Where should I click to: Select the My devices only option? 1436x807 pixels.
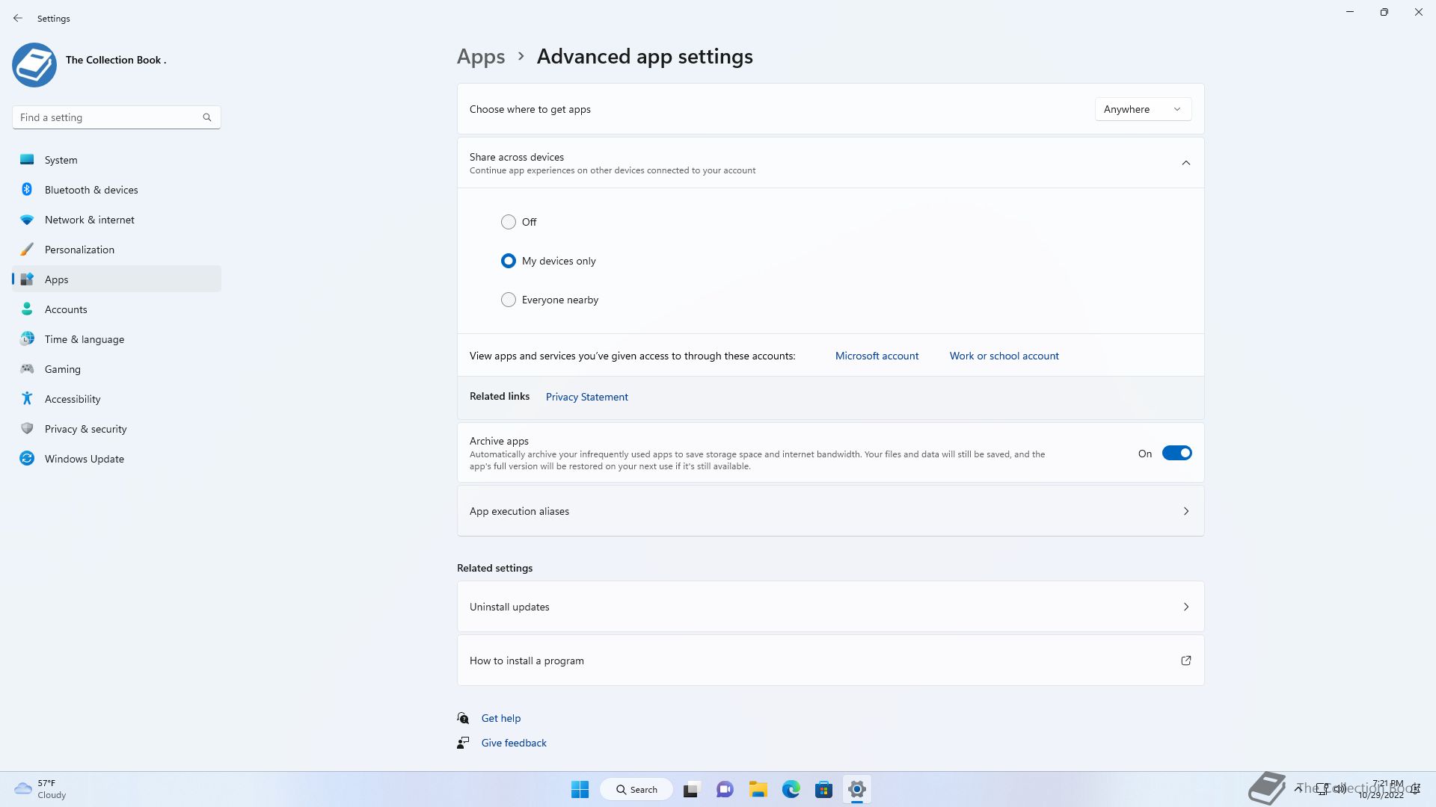click(509, 261)
